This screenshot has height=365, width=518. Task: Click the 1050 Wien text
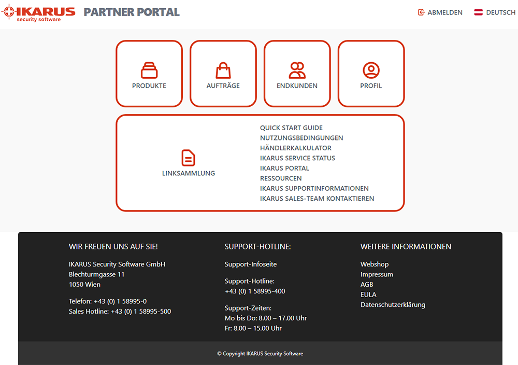click(84, 284)
